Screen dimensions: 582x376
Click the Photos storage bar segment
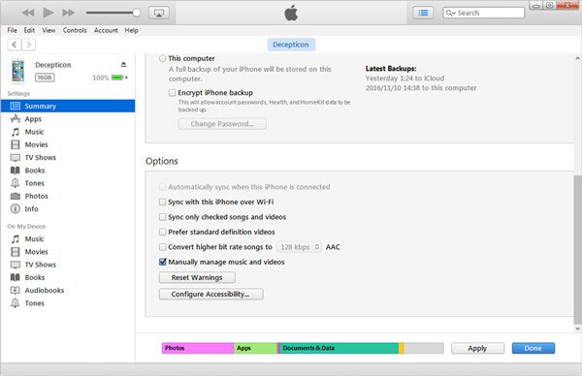[198, 348]
